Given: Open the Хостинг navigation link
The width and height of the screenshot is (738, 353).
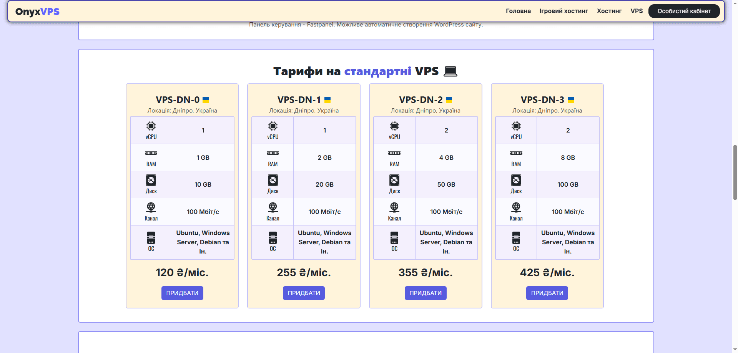Looking at the screenshot, I should click(609, 11).
